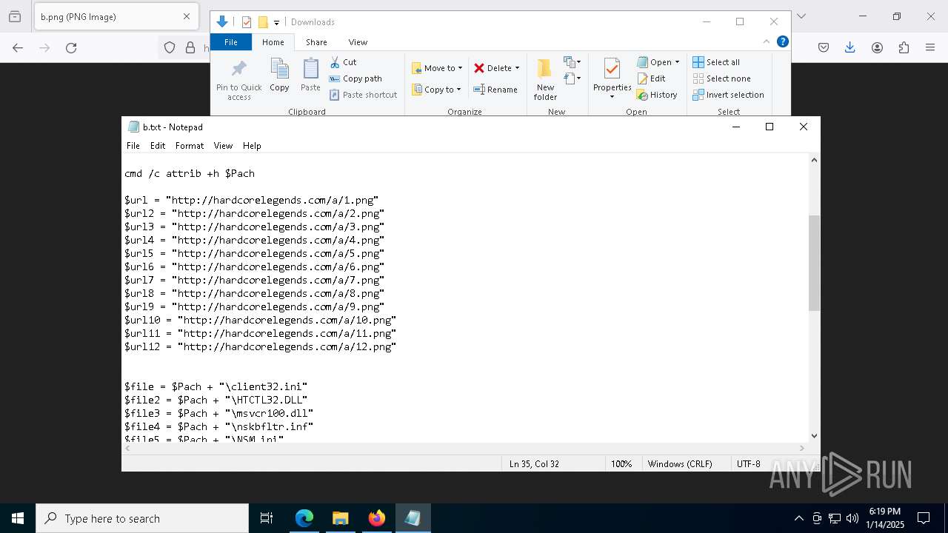Click the Windows Start button

[x=18, y=518]
